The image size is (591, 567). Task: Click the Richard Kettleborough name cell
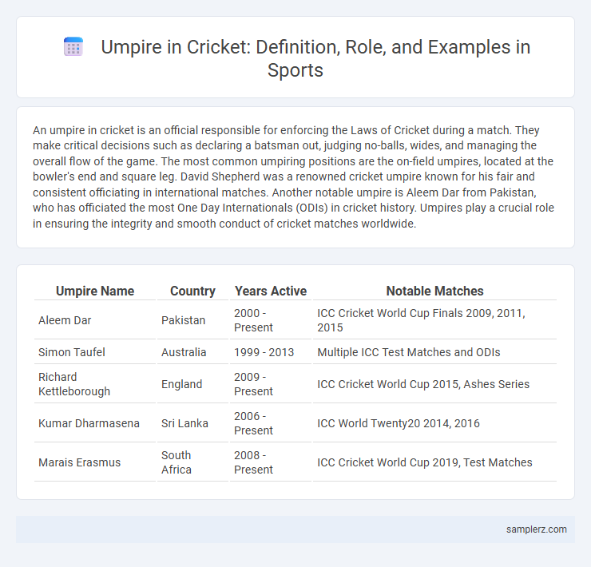[95, 384]
